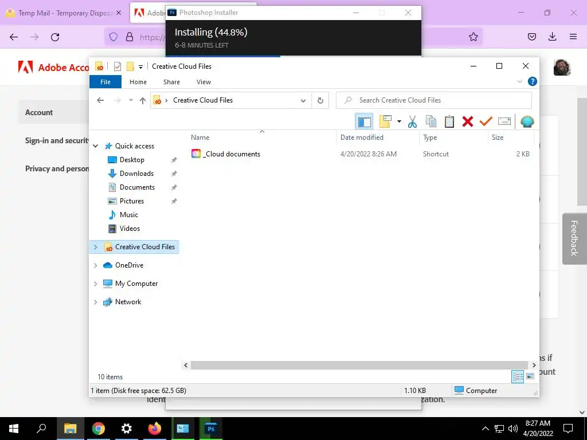Open Explorer help question mark icon

533,81
